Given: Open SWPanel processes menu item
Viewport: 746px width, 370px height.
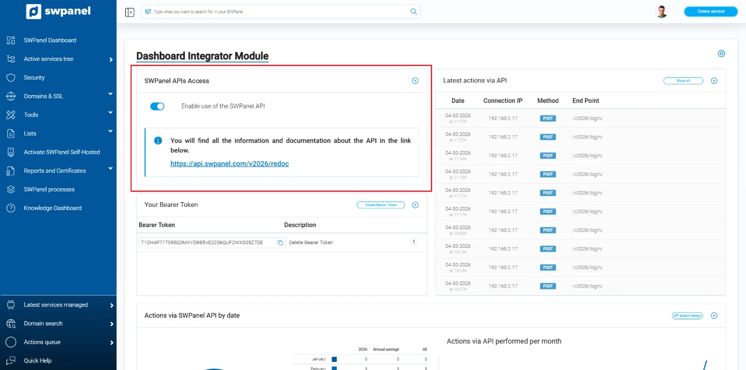Looking at the screenshot, I should click(x=49, y=189).
